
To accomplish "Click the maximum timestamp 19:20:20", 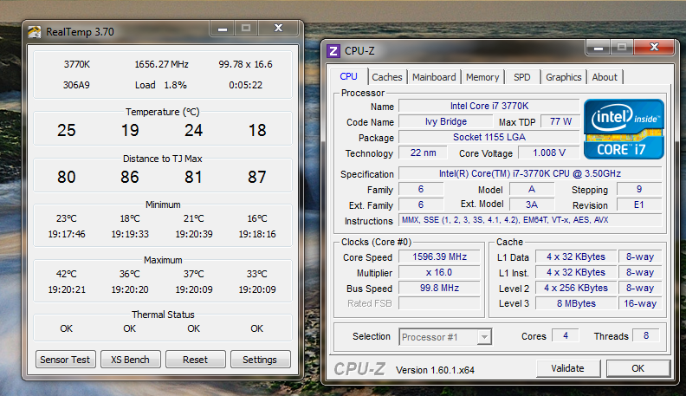I will click(130, 289).
